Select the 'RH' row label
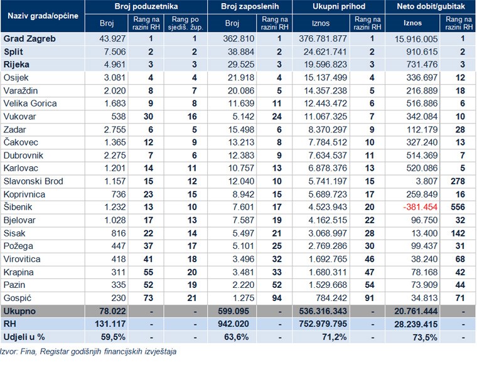Image resolution: width=477 pixels, height=365 pixels. click(x=10, y=324)
